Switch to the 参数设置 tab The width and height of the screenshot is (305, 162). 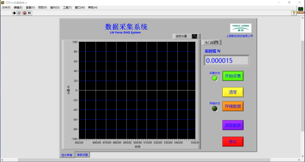83,155
